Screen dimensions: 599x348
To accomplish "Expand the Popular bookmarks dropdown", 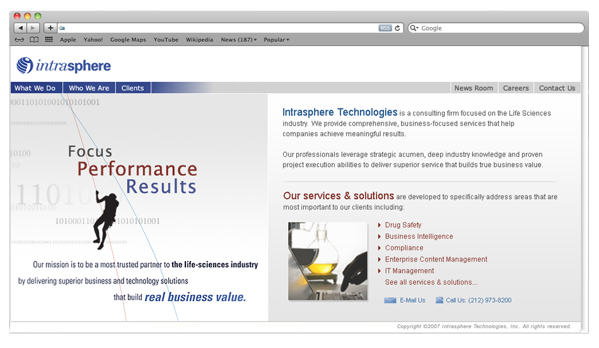I will coord(276,40).
